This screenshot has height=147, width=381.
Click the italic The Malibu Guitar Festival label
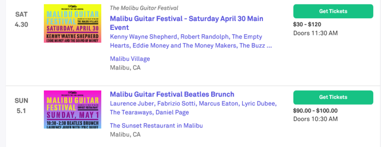[144, 8]
